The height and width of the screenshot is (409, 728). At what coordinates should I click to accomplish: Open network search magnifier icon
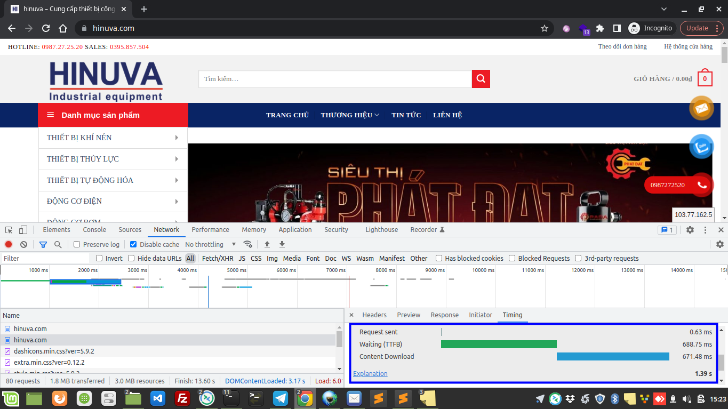point(58,244)
